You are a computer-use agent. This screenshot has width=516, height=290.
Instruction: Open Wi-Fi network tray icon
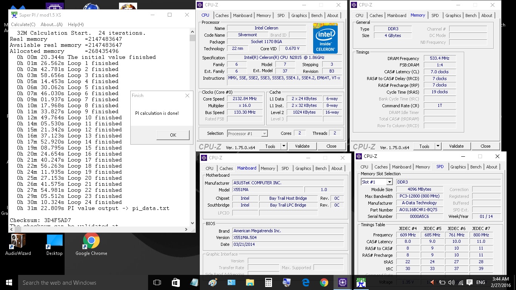(460, 282)
